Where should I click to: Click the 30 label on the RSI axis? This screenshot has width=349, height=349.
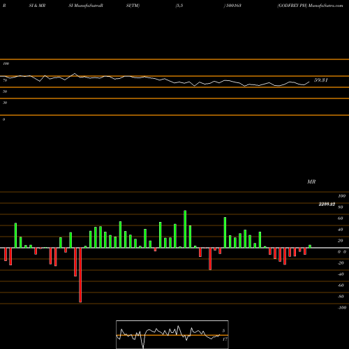coord(5,103)
